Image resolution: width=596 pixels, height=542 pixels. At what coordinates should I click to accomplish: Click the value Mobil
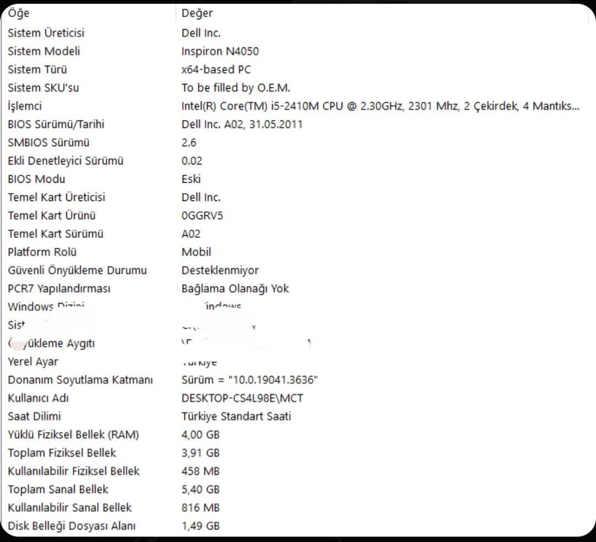point(196,252)
